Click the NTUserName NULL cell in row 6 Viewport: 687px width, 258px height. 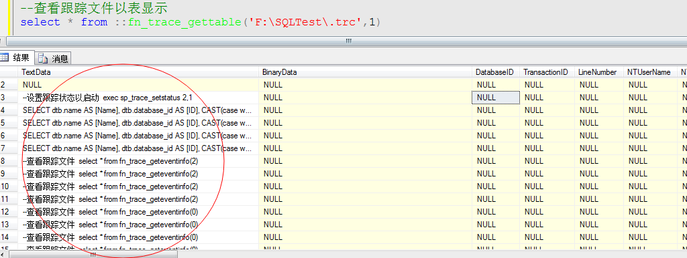pyautogui.click(x=650, y=136)
